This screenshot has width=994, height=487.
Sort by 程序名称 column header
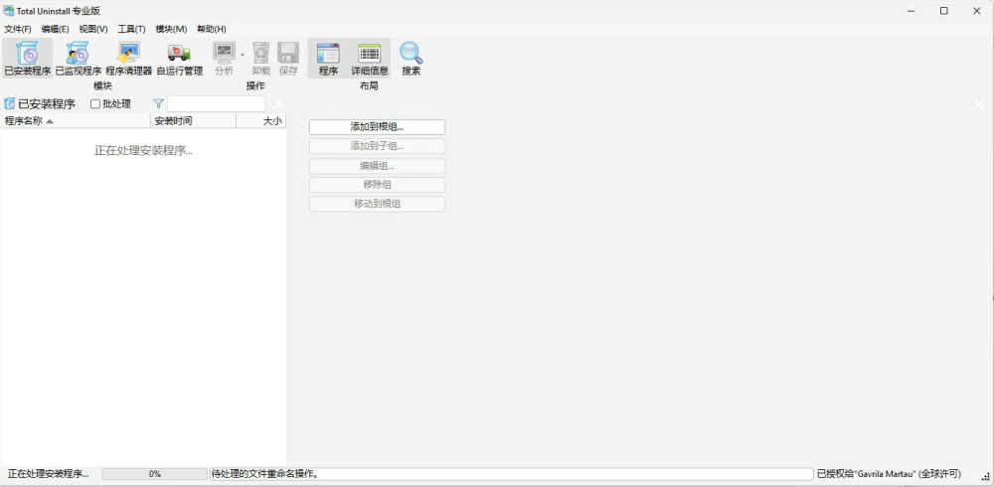tap(76, 120)
